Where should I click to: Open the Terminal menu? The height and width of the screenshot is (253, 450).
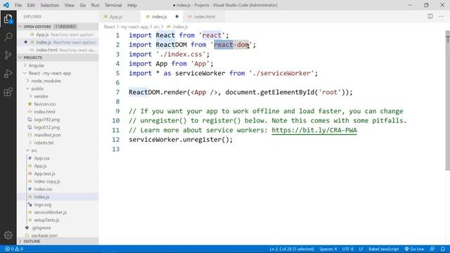pyautogui.click(x=113, y=5)
